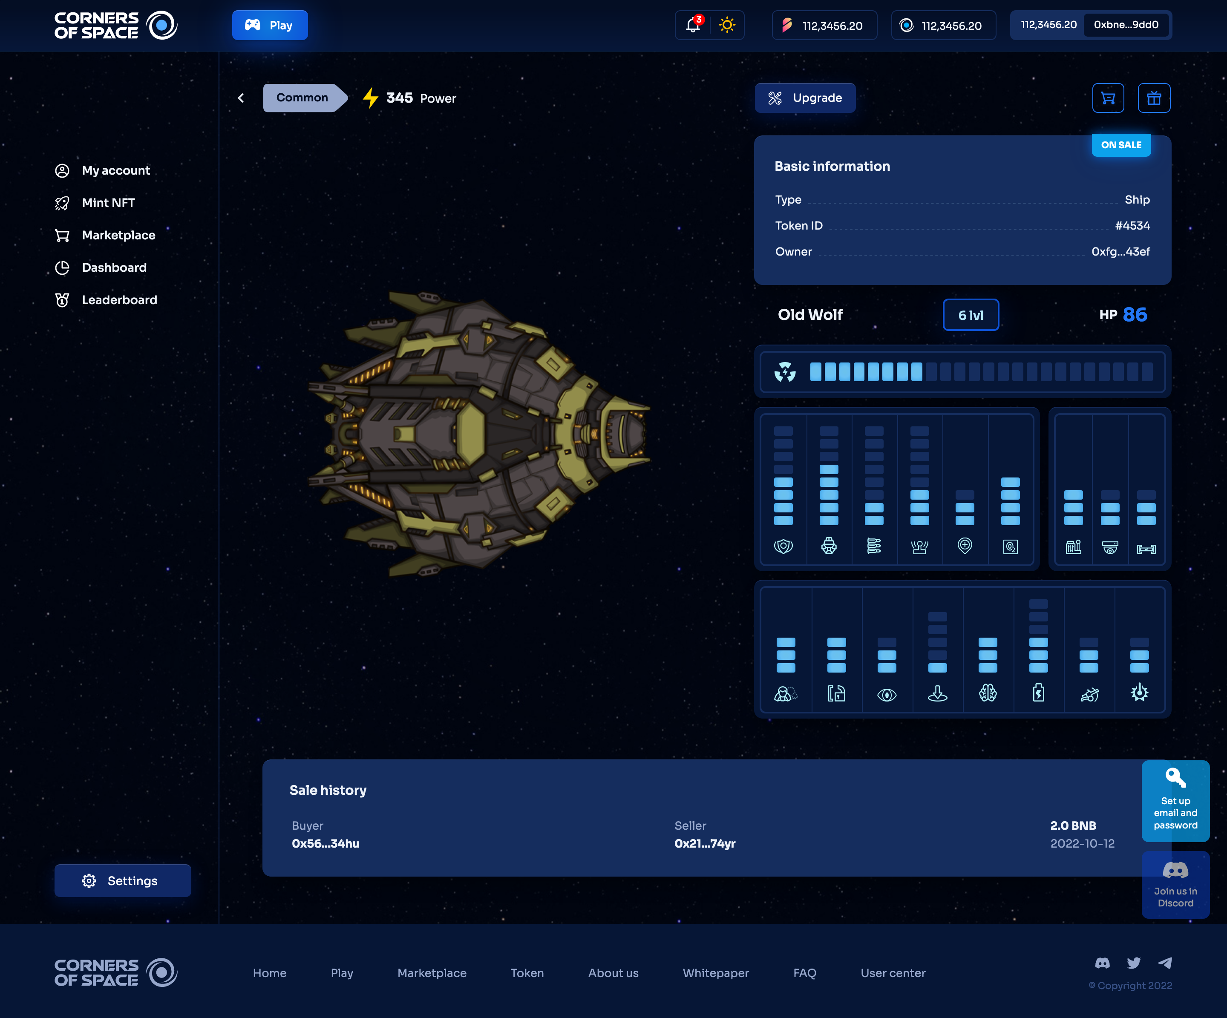Click the footer Discord icon

pyautogui.click(x=1102, y=963)
